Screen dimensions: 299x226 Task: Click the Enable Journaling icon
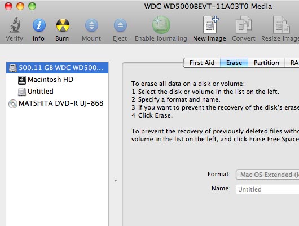coord(161,25)
